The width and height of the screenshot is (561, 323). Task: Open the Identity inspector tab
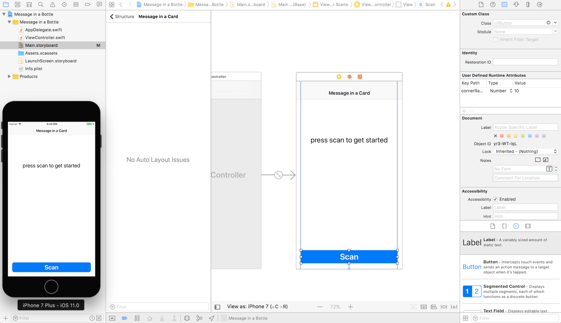pos(504,4)
